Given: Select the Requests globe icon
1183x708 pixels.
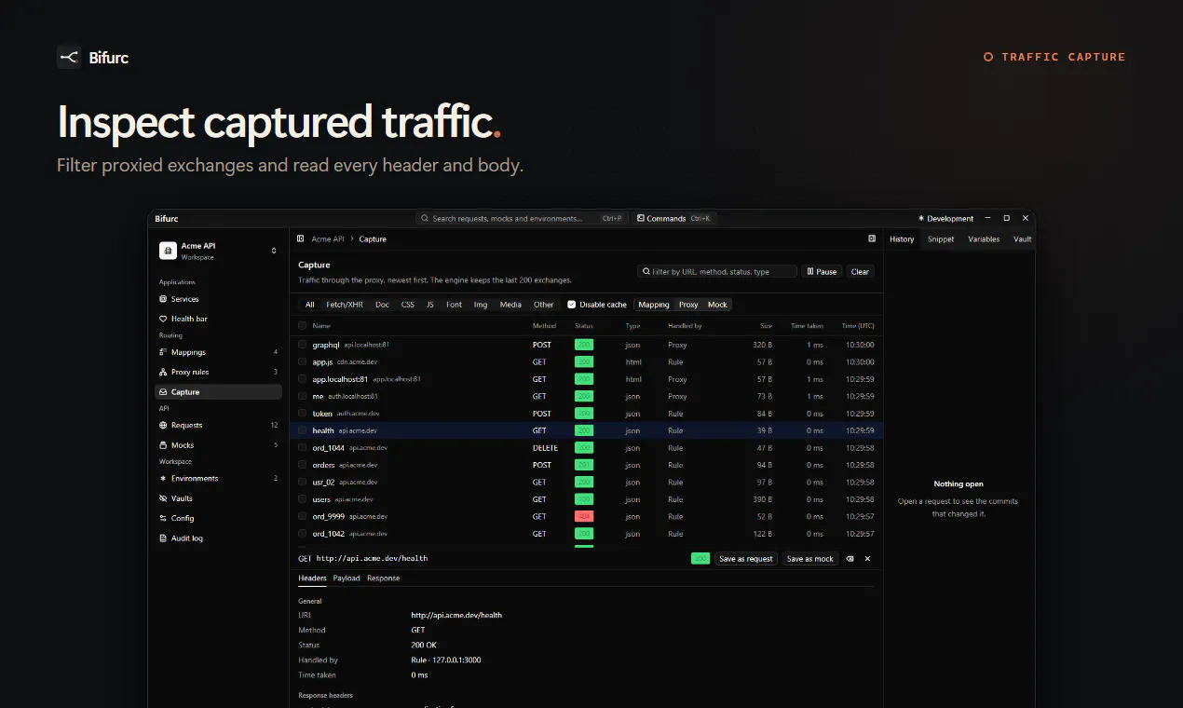Looking at the screenshot, I should point(163,425).
